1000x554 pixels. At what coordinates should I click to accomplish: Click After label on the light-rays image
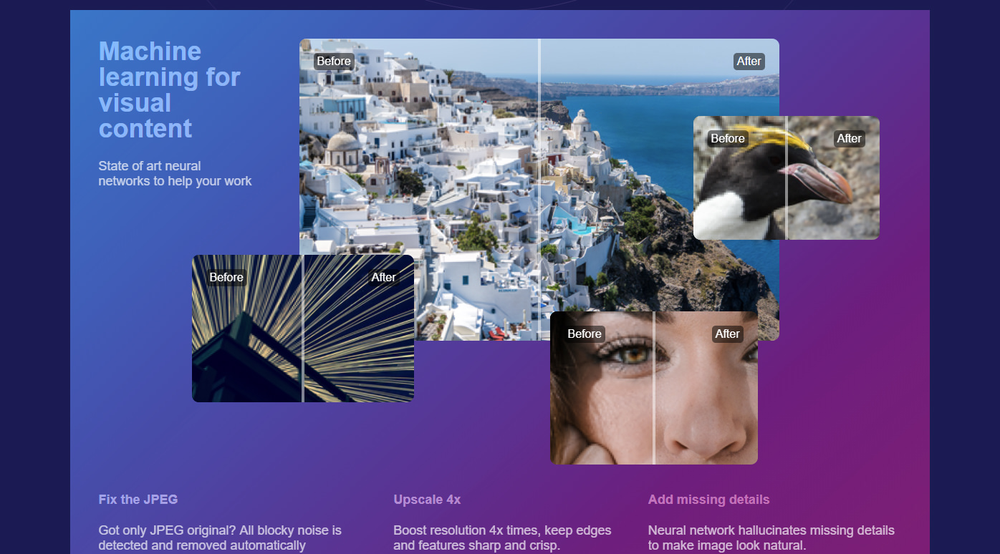click(x=383, y=278)
